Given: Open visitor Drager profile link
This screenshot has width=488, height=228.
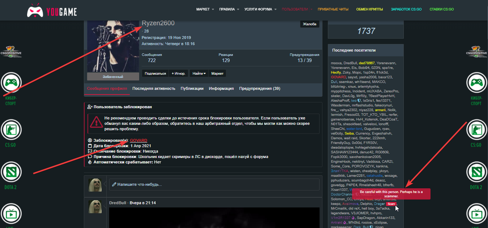Looking at the screenshot, I should click(x=380, y=203).
